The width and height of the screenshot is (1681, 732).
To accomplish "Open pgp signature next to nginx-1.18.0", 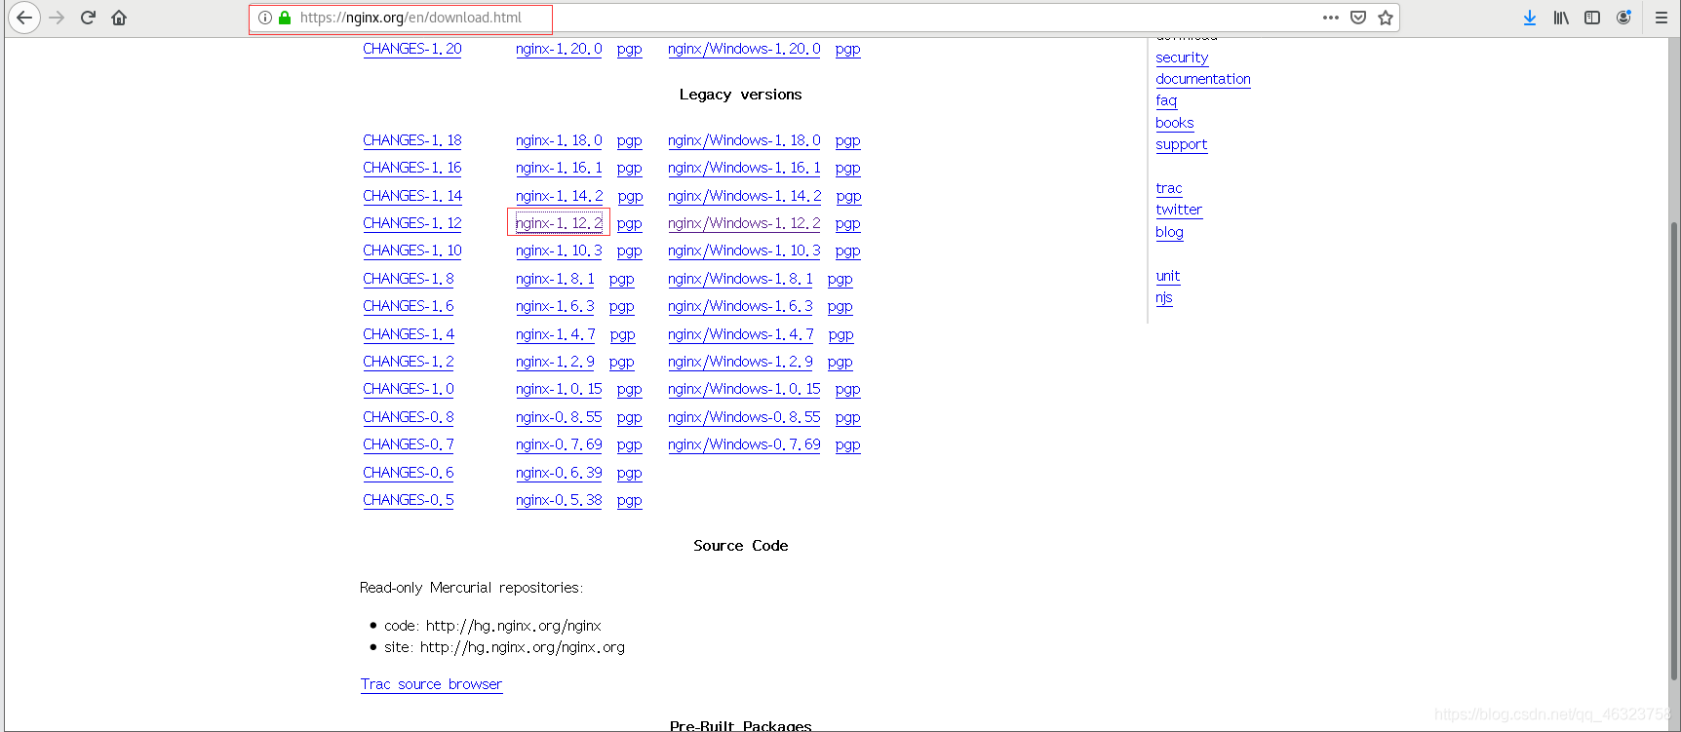I will (630, 140).
